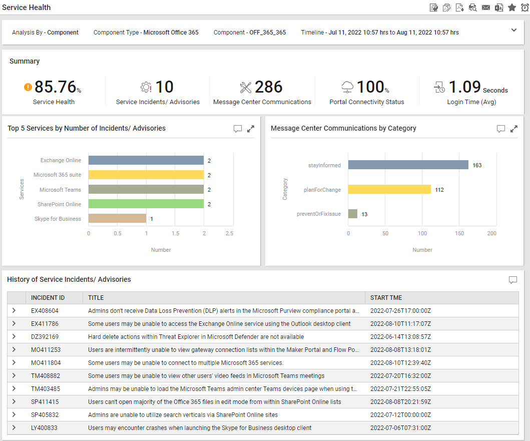This screenshot has height=441, width=530.
Task: Open comment icon on History of Service Incidents
Action: pyautogui.click(x=513, y=280)
